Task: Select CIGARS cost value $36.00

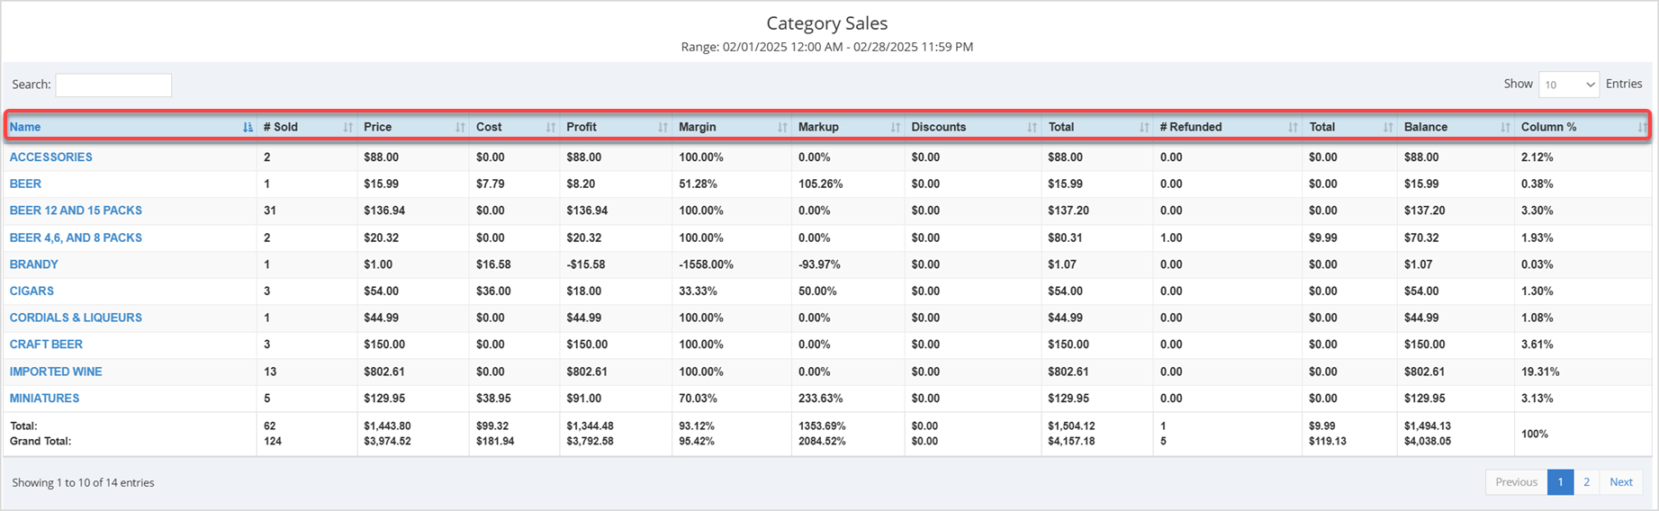Action: pos(493,291)
